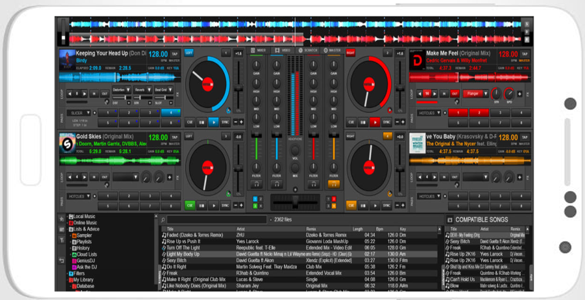Turn the headphone VOL knob

point(295,150)
